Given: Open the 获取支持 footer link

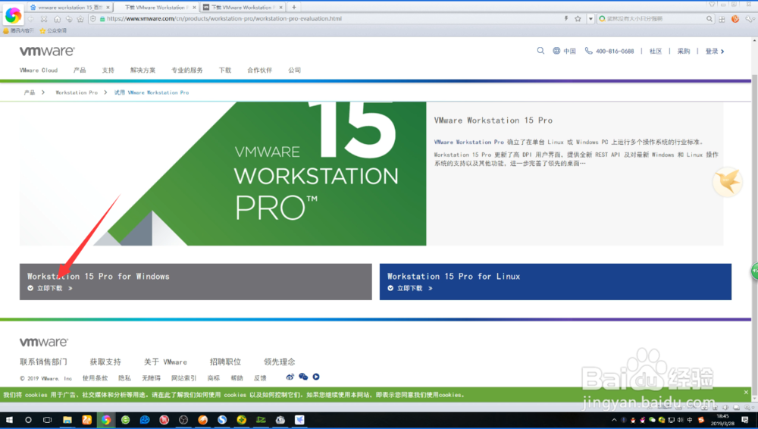Looking at the screenshot, I should pyautogui.click(x=105, y=362).
